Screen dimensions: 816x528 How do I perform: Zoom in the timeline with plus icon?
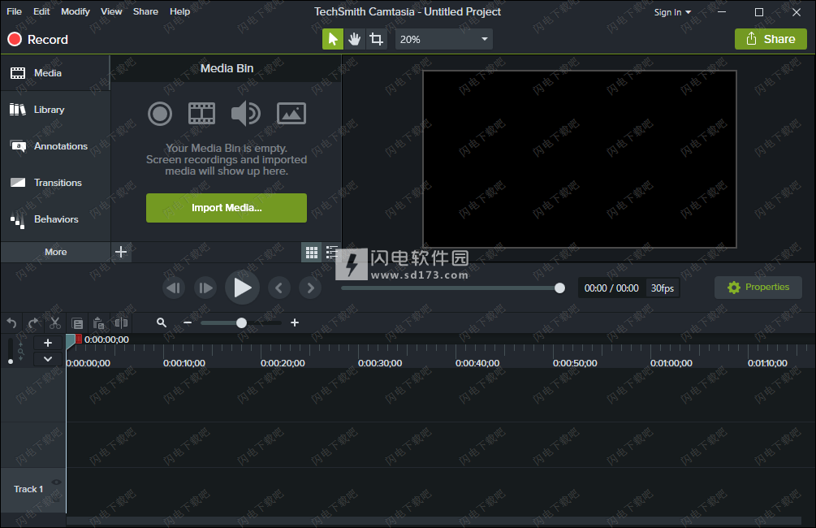point(295,322)
